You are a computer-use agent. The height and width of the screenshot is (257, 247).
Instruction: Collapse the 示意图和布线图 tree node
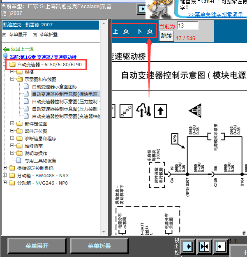pyautogui.click(x=12, y=79)
